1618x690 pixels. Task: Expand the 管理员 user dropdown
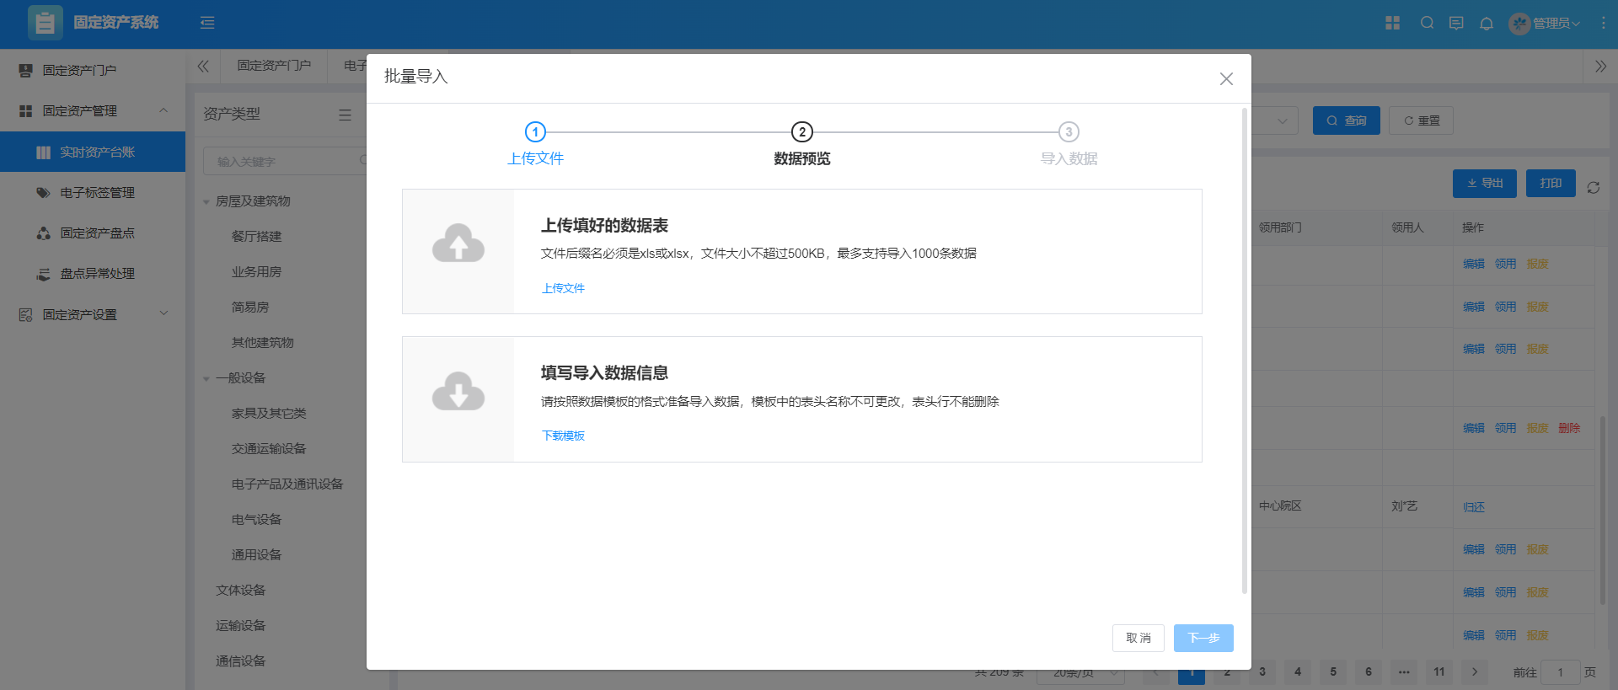point(1546,24)
